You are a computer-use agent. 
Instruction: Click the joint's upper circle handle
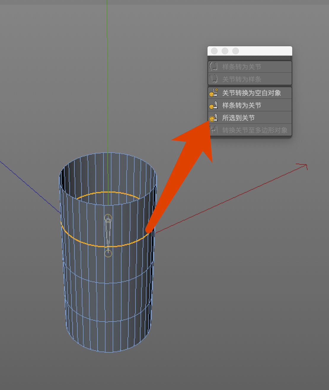108,218
